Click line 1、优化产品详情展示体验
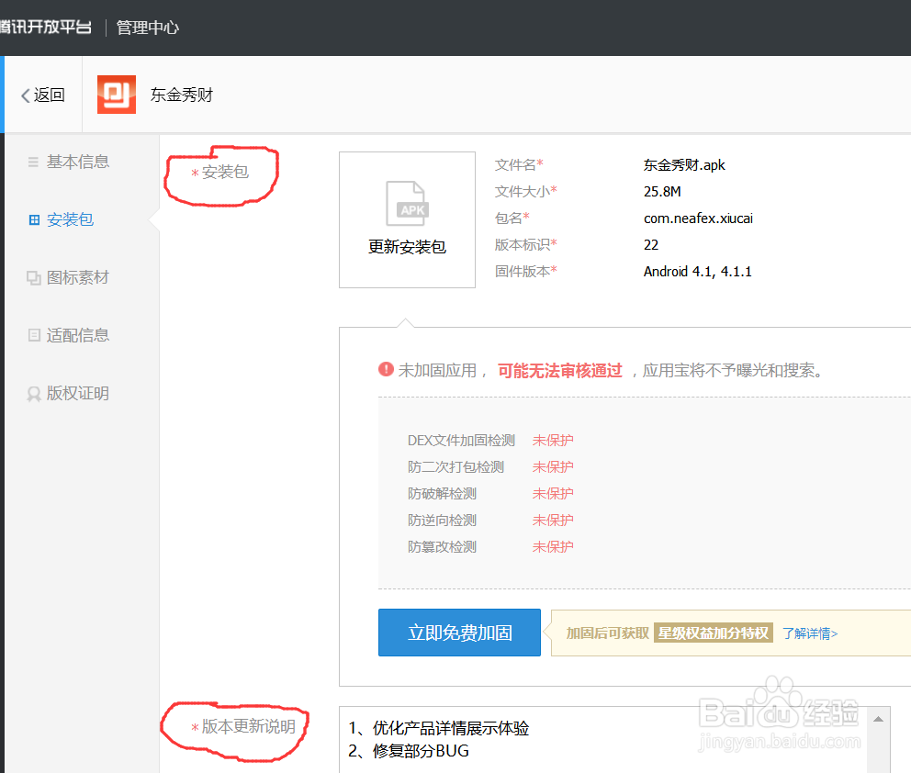Viewport: 911px width, 773px height. [x=439, y=728]
